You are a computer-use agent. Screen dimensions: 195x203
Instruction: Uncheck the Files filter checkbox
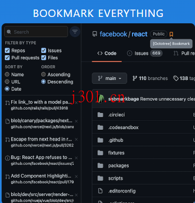43,58
